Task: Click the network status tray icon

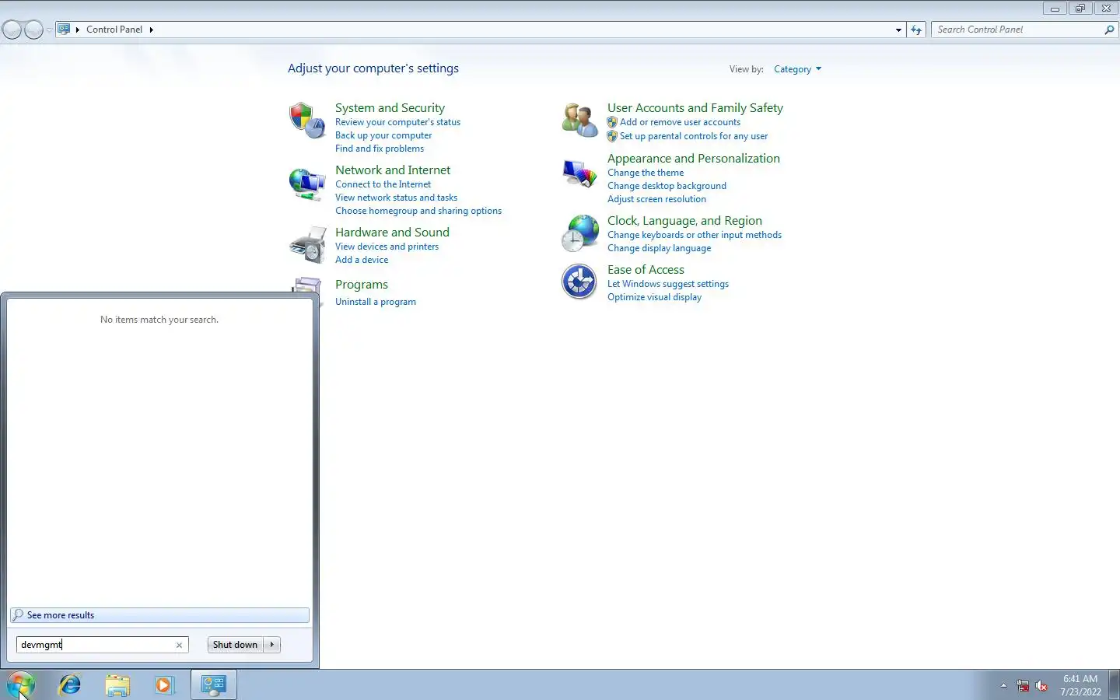Action: click(1023, 686)
